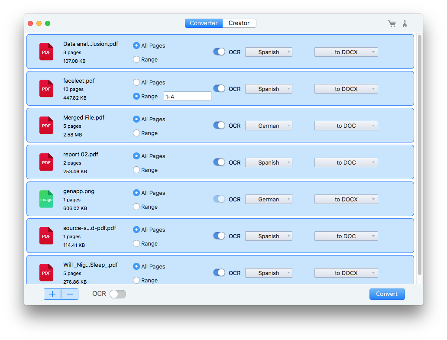The height and width of the screenshot is (340, 447).
Task: Click Image icon of genapp.png
Action: [x=46, y=199]
